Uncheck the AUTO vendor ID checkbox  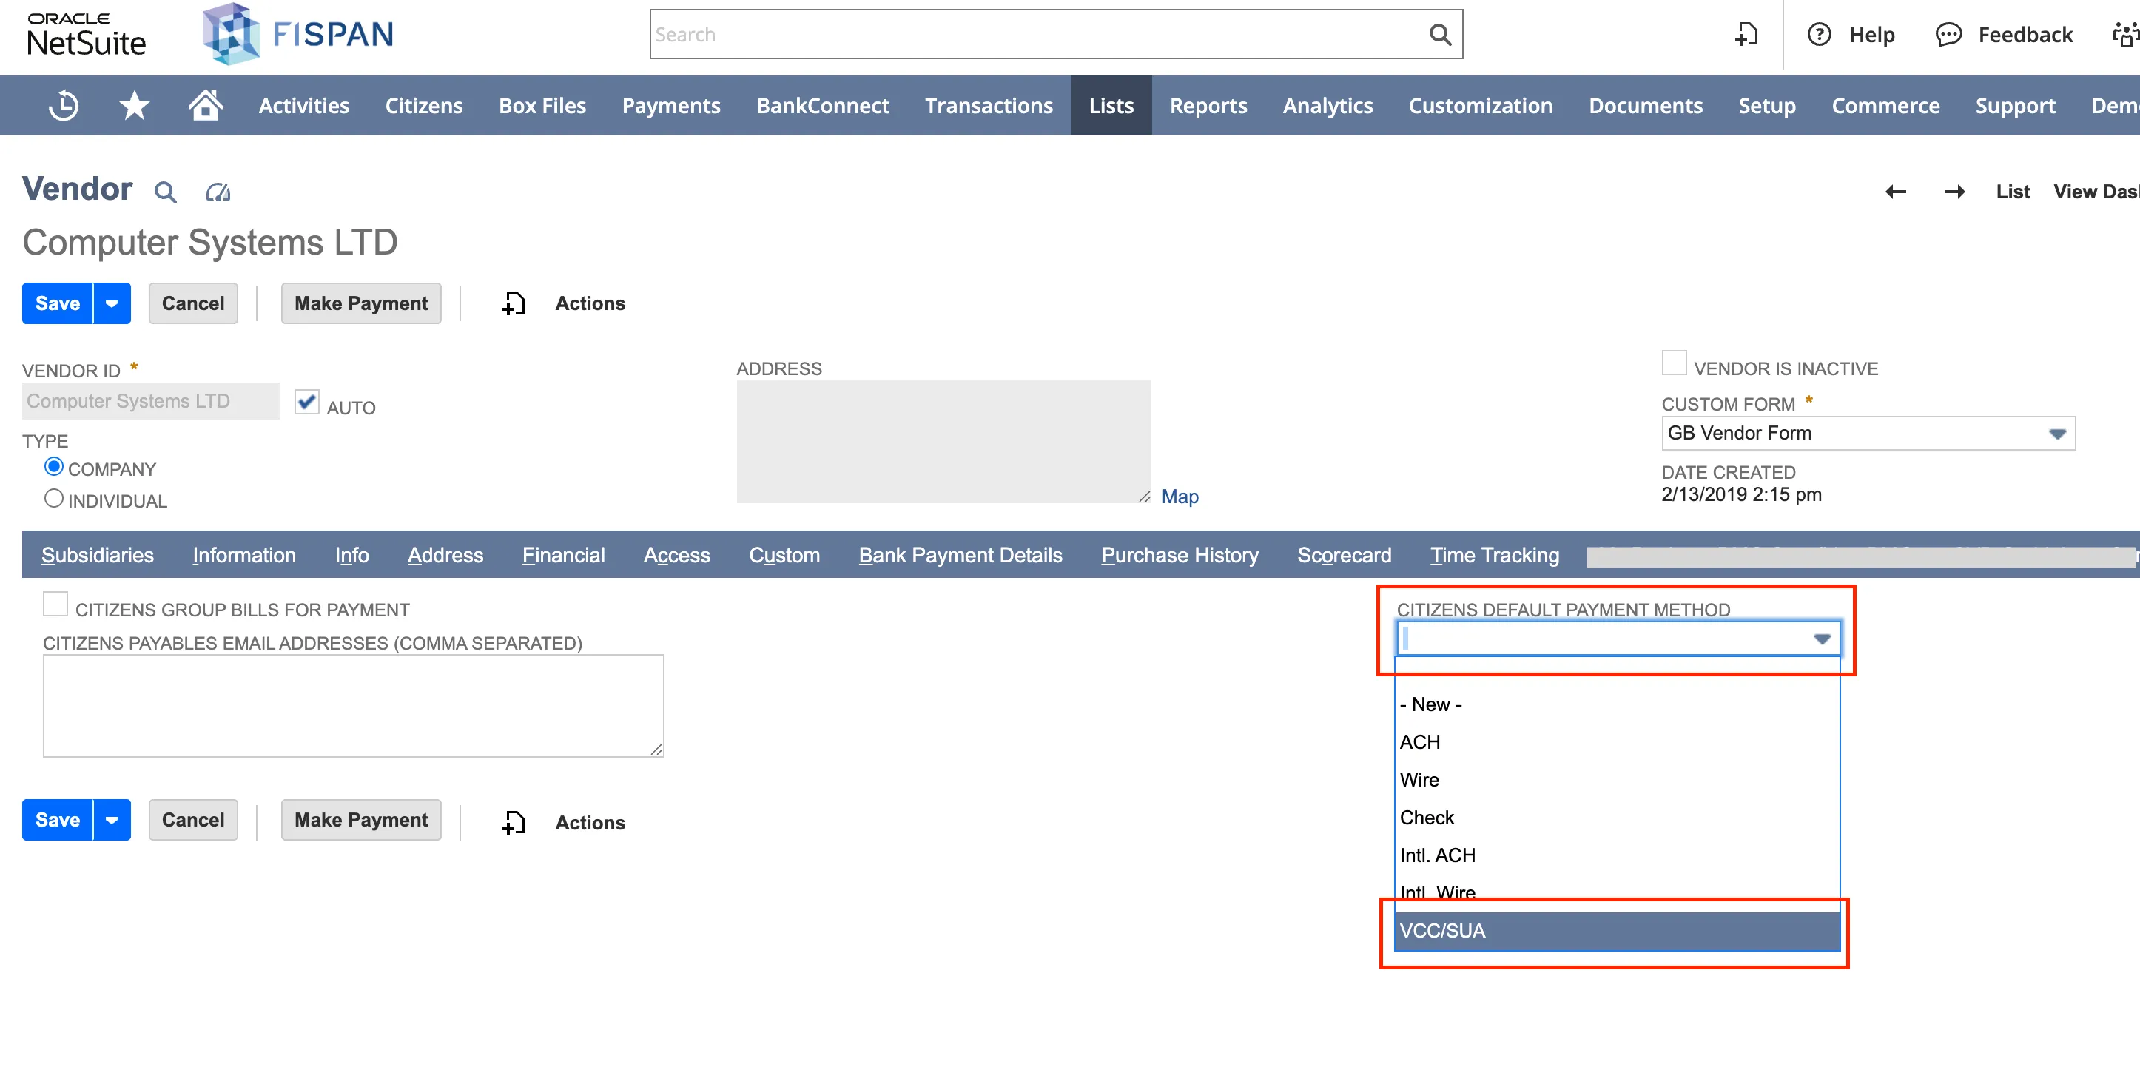click(x=306, y=403)
